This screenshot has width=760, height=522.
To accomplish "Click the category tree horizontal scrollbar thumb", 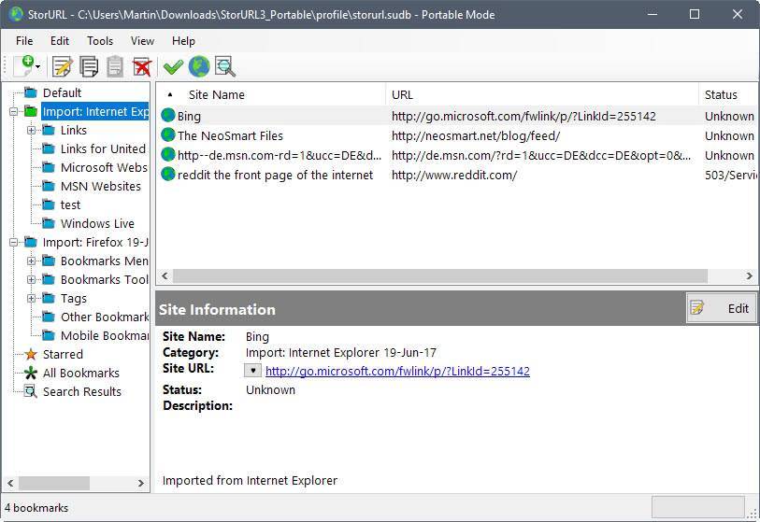I will (54, 483).
